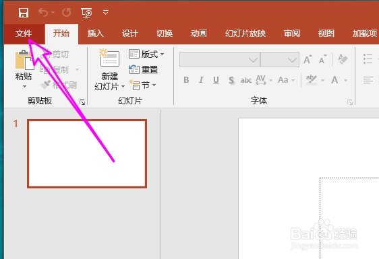Expand the highlight color dropdown arrow
Image resolution: width=379 pixels, height=259 pixels.
coord(322,80)
